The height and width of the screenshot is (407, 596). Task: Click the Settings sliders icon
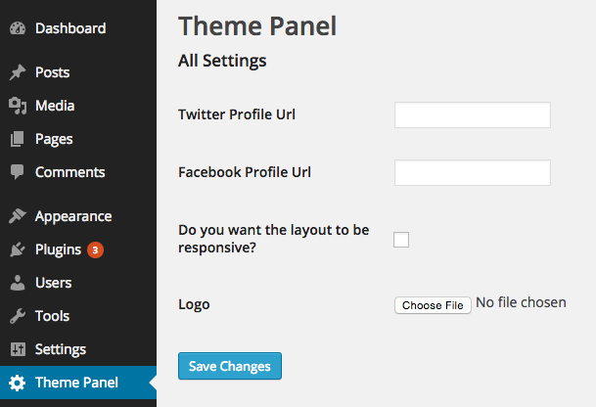tap(18, 349)
